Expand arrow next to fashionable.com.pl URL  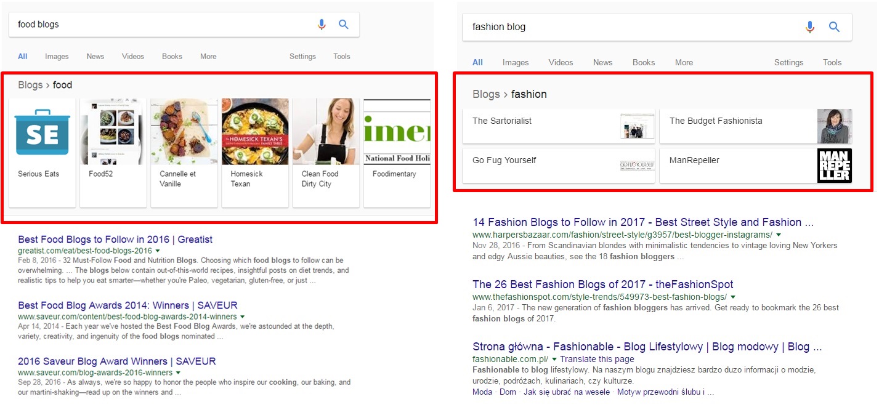pos(554,360)
